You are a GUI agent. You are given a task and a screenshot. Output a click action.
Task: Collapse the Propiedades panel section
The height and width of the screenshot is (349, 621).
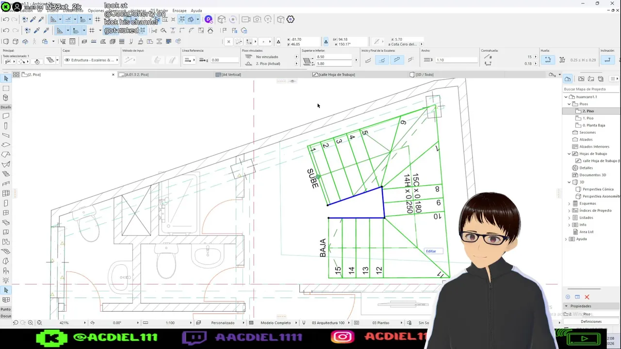click(566, 306)
